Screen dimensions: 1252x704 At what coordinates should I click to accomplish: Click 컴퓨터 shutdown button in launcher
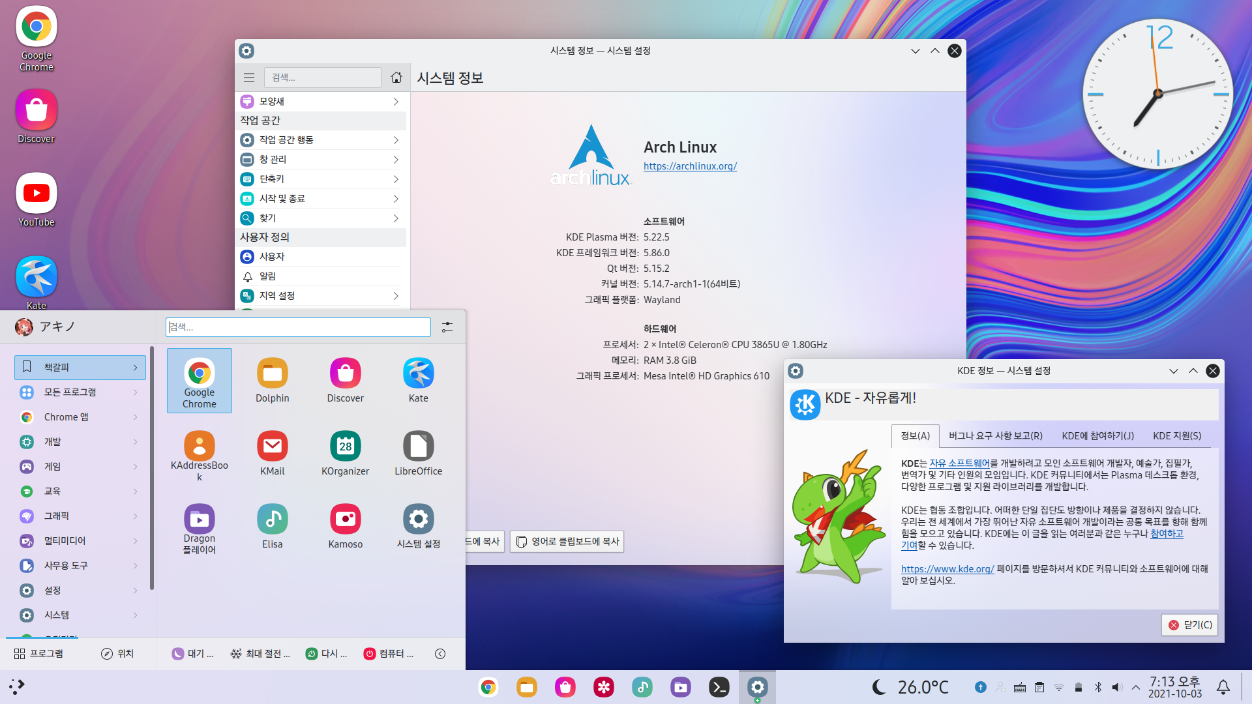(x=389, y=654)
